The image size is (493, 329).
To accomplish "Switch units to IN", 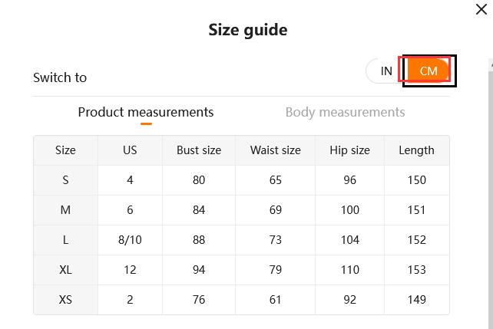I will 386,71.
